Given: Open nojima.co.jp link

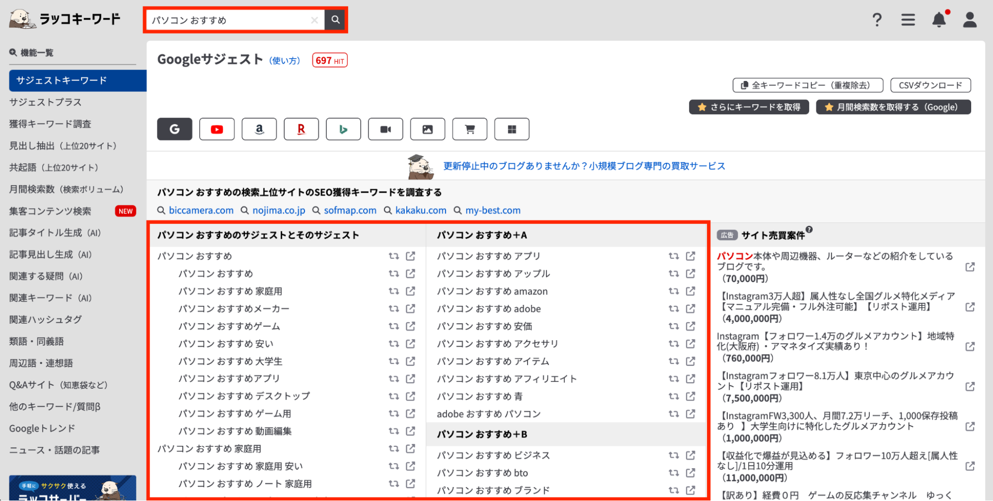Looking at the screenshot, I should tap(279, 211).
